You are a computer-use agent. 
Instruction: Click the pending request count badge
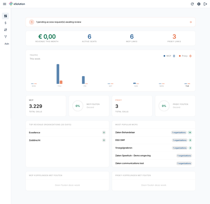coord(31,22)
